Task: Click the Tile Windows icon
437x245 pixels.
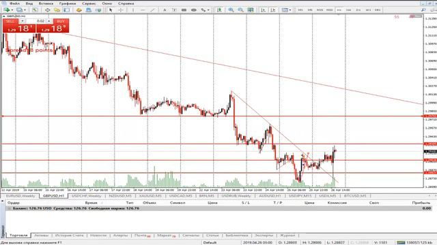Action: [x=251, y=10]
